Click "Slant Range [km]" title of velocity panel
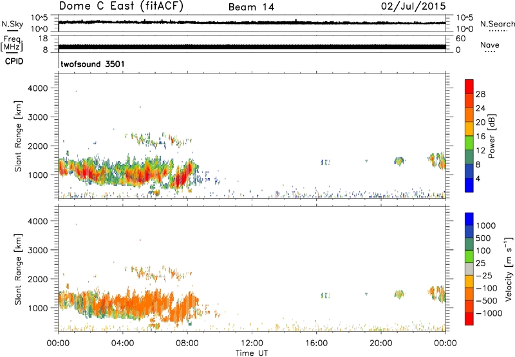 point(18,269)
